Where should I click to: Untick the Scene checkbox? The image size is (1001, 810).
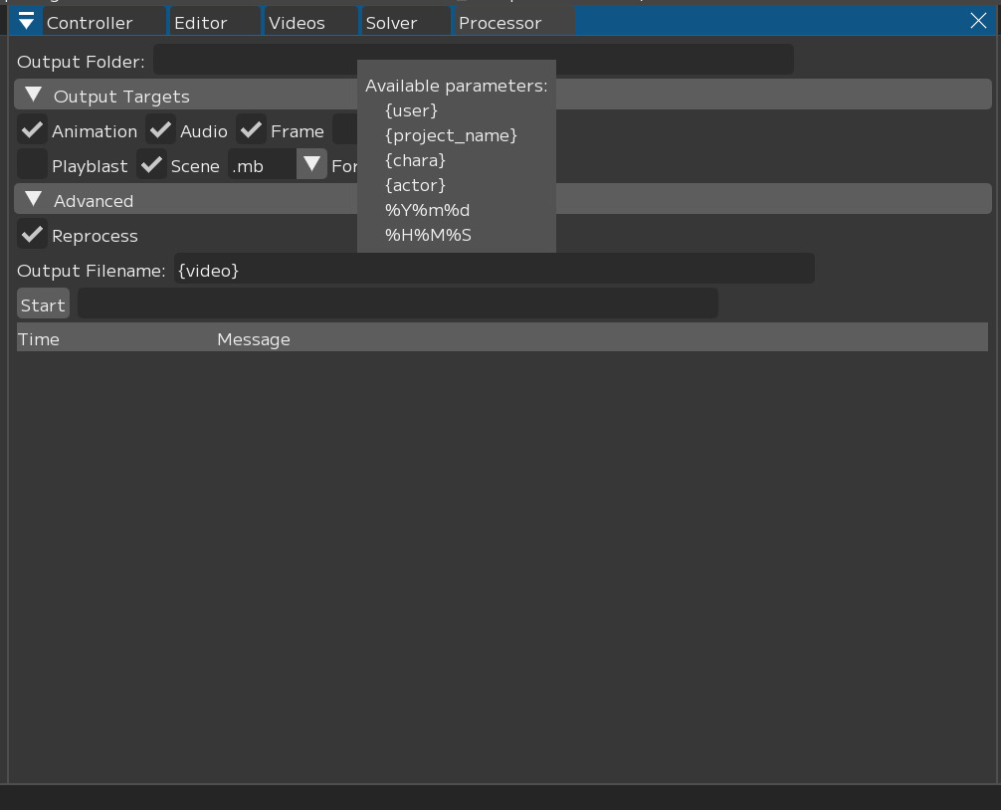tap(152, 165)
